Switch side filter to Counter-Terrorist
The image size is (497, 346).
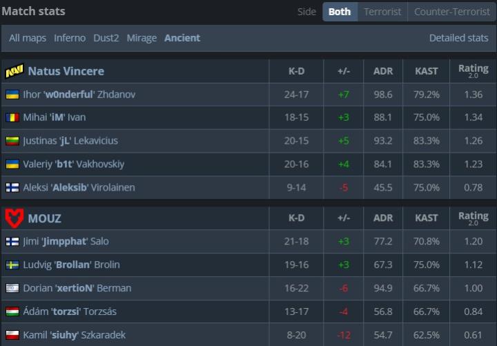coord(452,12)
